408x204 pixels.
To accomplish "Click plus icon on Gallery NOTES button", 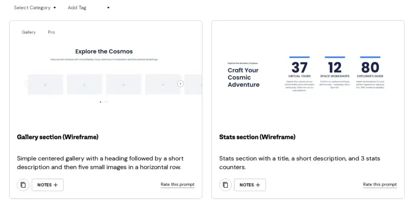I will [55, 185].
